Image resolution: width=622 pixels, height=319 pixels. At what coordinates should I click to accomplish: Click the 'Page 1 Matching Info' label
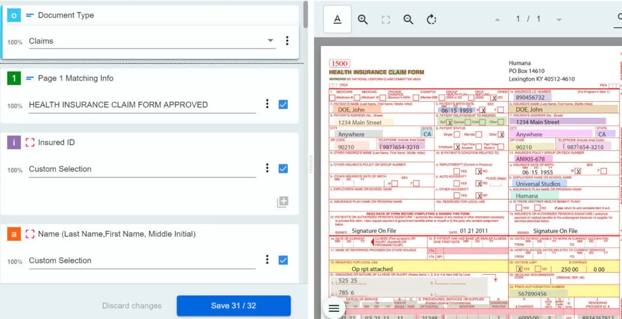click(x=76, y=78)
